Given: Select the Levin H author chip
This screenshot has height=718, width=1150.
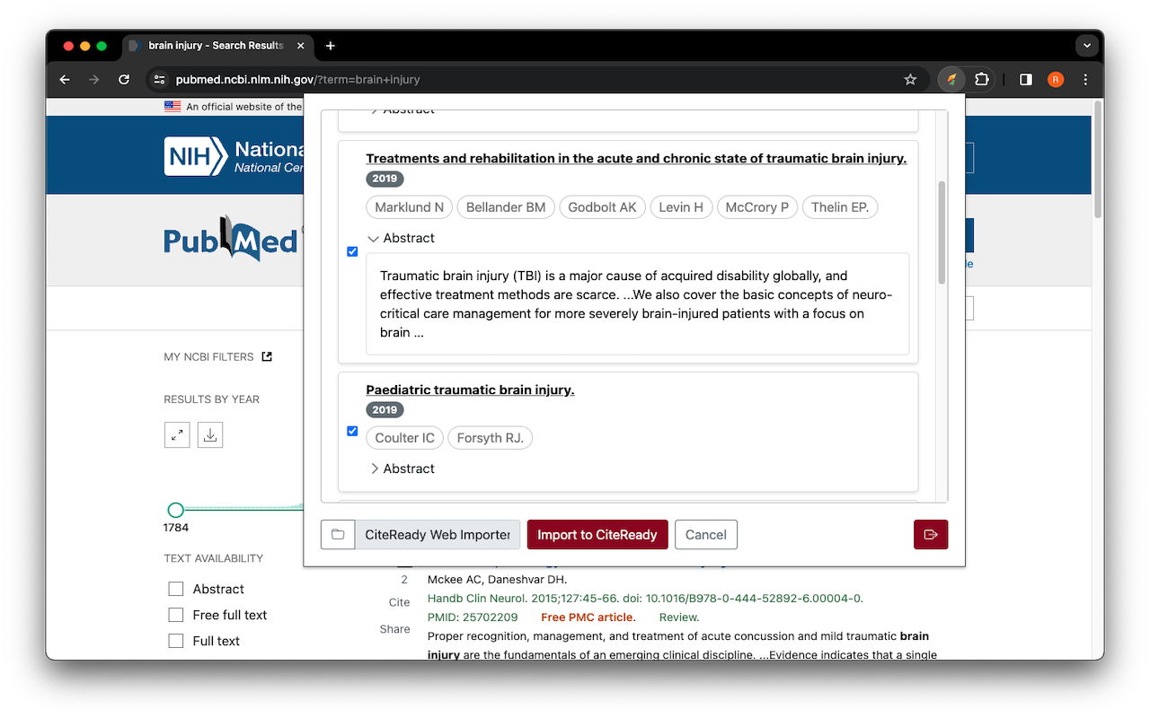Looking at the screenshot, I should (681, 207).
